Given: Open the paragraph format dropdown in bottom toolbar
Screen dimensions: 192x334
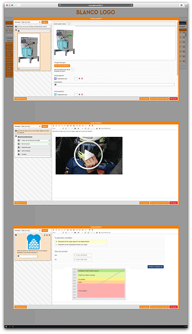Looking at the screenshot, I should (x=57, y=233).
